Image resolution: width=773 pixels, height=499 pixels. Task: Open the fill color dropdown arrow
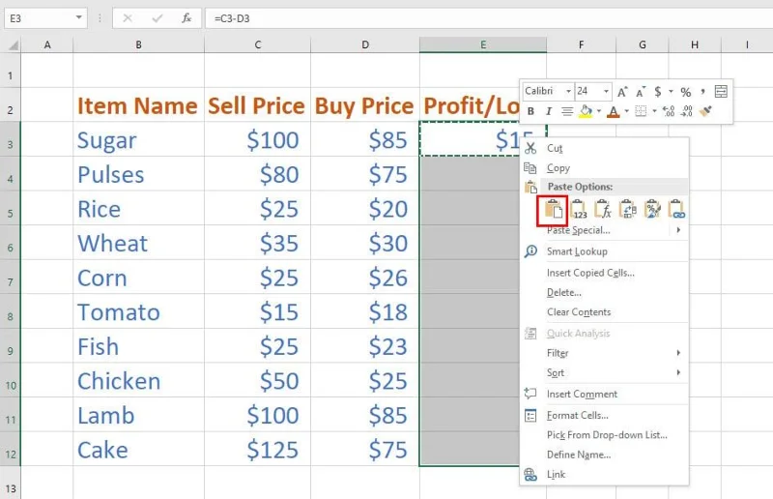point(598,111)
